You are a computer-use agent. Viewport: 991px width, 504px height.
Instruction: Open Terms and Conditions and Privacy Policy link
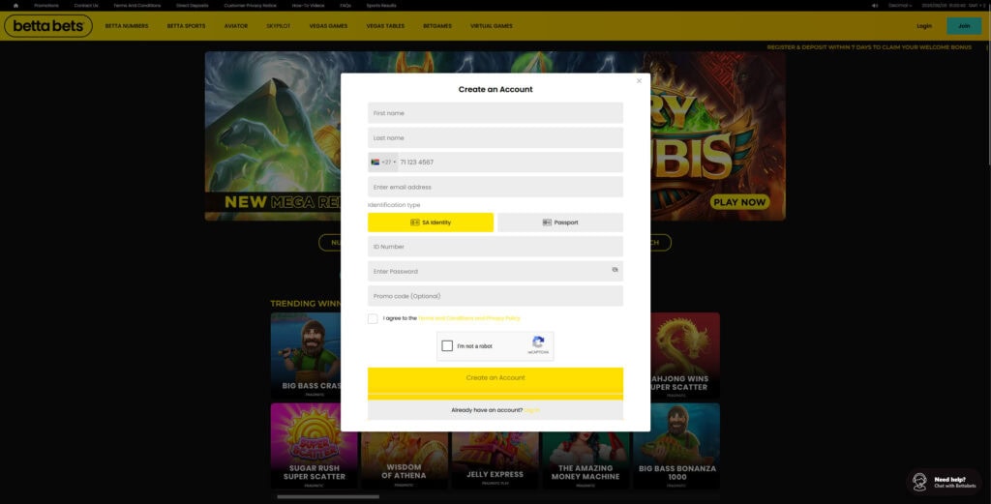pos(469,318)
